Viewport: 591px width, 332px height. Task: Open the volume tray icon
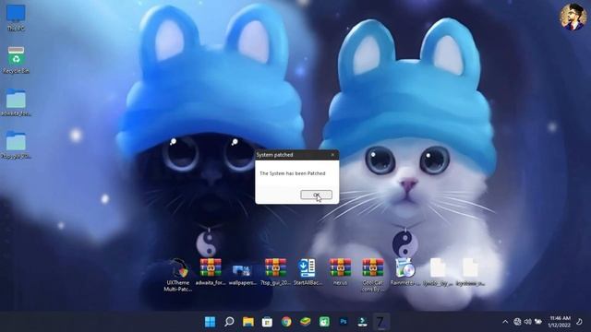[x=527, y=322]
